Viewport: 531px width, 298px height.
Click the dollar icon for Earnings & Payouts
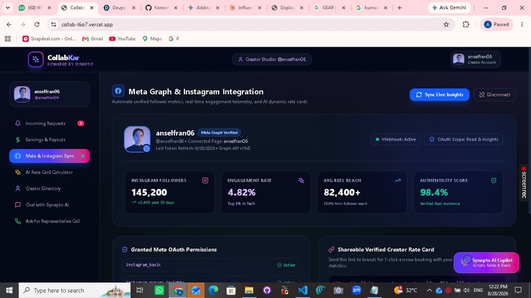(x=18, y=139)
